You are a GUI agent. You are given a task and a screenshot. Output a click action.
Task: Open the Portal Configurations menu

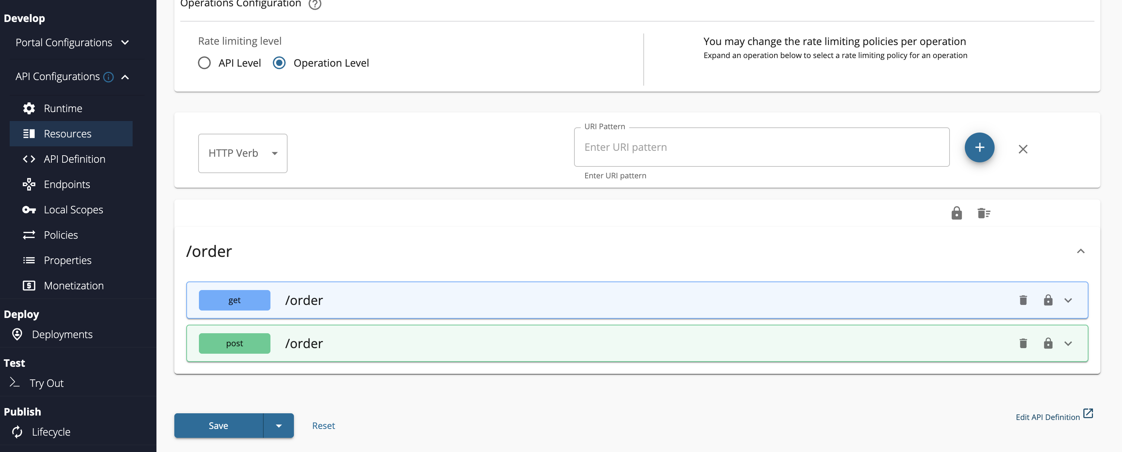64,42
